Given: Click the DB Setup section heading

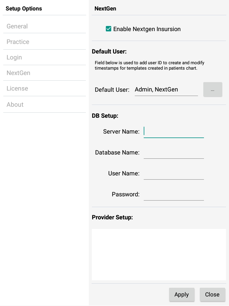Looking at the screenshot, I should [x=105, y=116].
